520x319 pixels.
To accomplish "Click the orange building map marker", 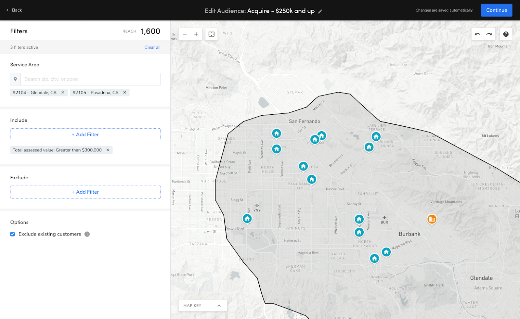I will click(x=432, y=219).
